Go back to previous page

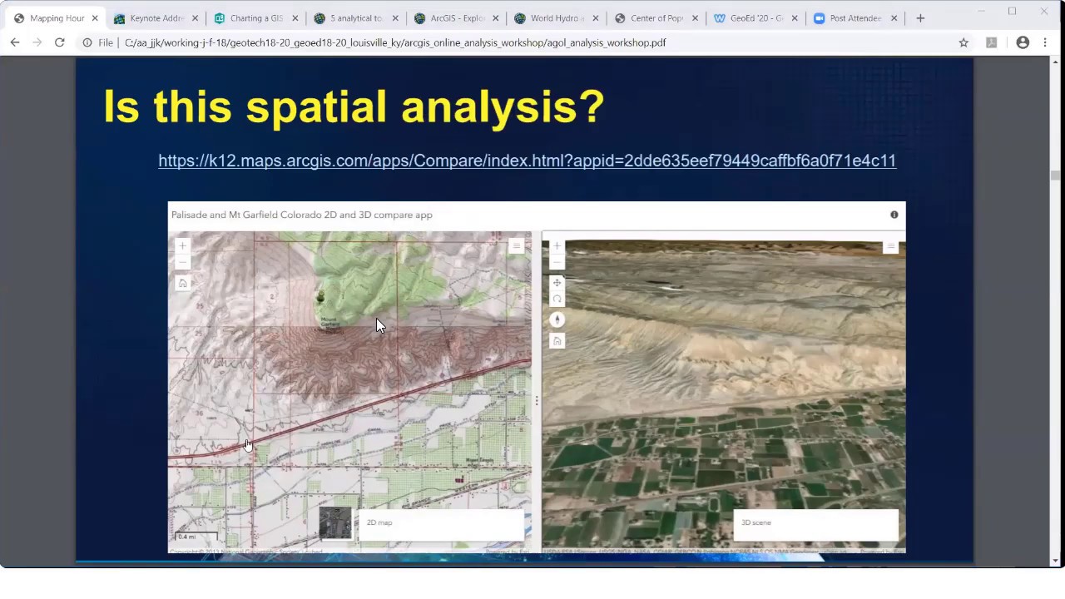pyautogui.click(x=15, y=42)
